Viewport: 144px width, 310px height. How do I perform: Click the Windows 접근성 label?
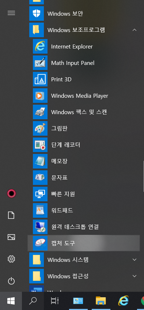[68, 276]
